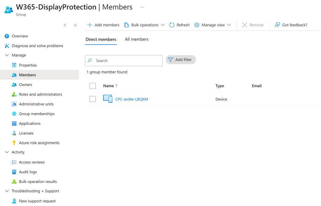
Task: Click the Access reviews checklist icon
Action: (14, 162)
